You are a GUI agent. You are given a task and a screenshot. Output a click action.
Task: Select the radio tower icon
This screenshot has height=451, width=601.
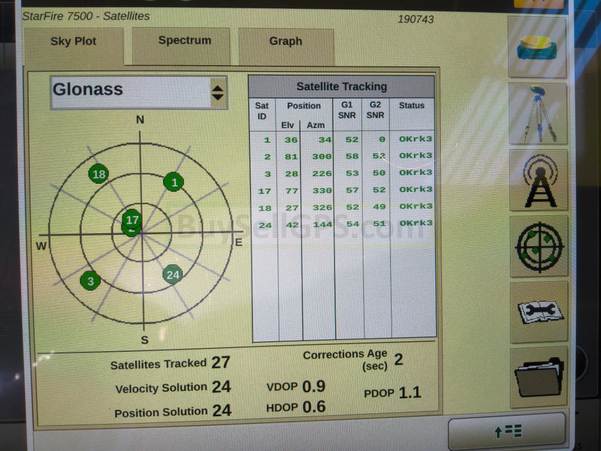tap(538, 180)
